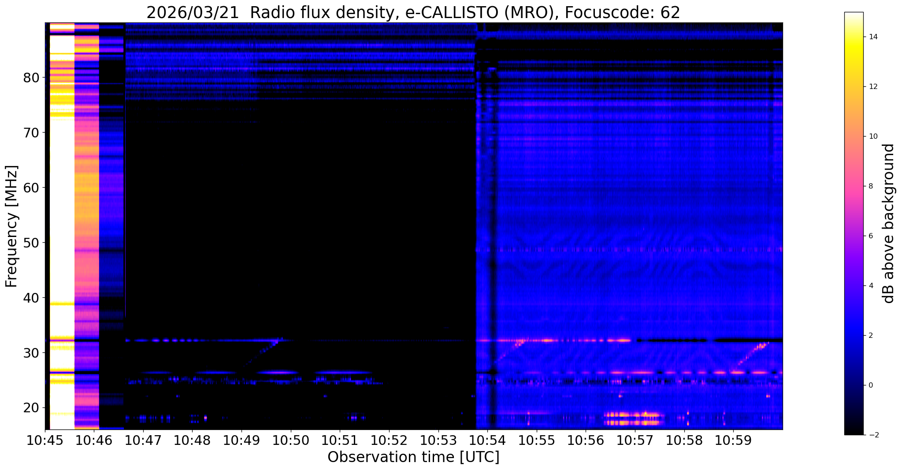Click the 10:55 time tick label

pyautogui.click(x=537, y=440)
